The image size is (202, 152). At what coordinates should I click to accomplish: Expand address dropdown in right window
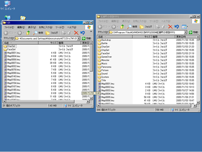point(185,32)
